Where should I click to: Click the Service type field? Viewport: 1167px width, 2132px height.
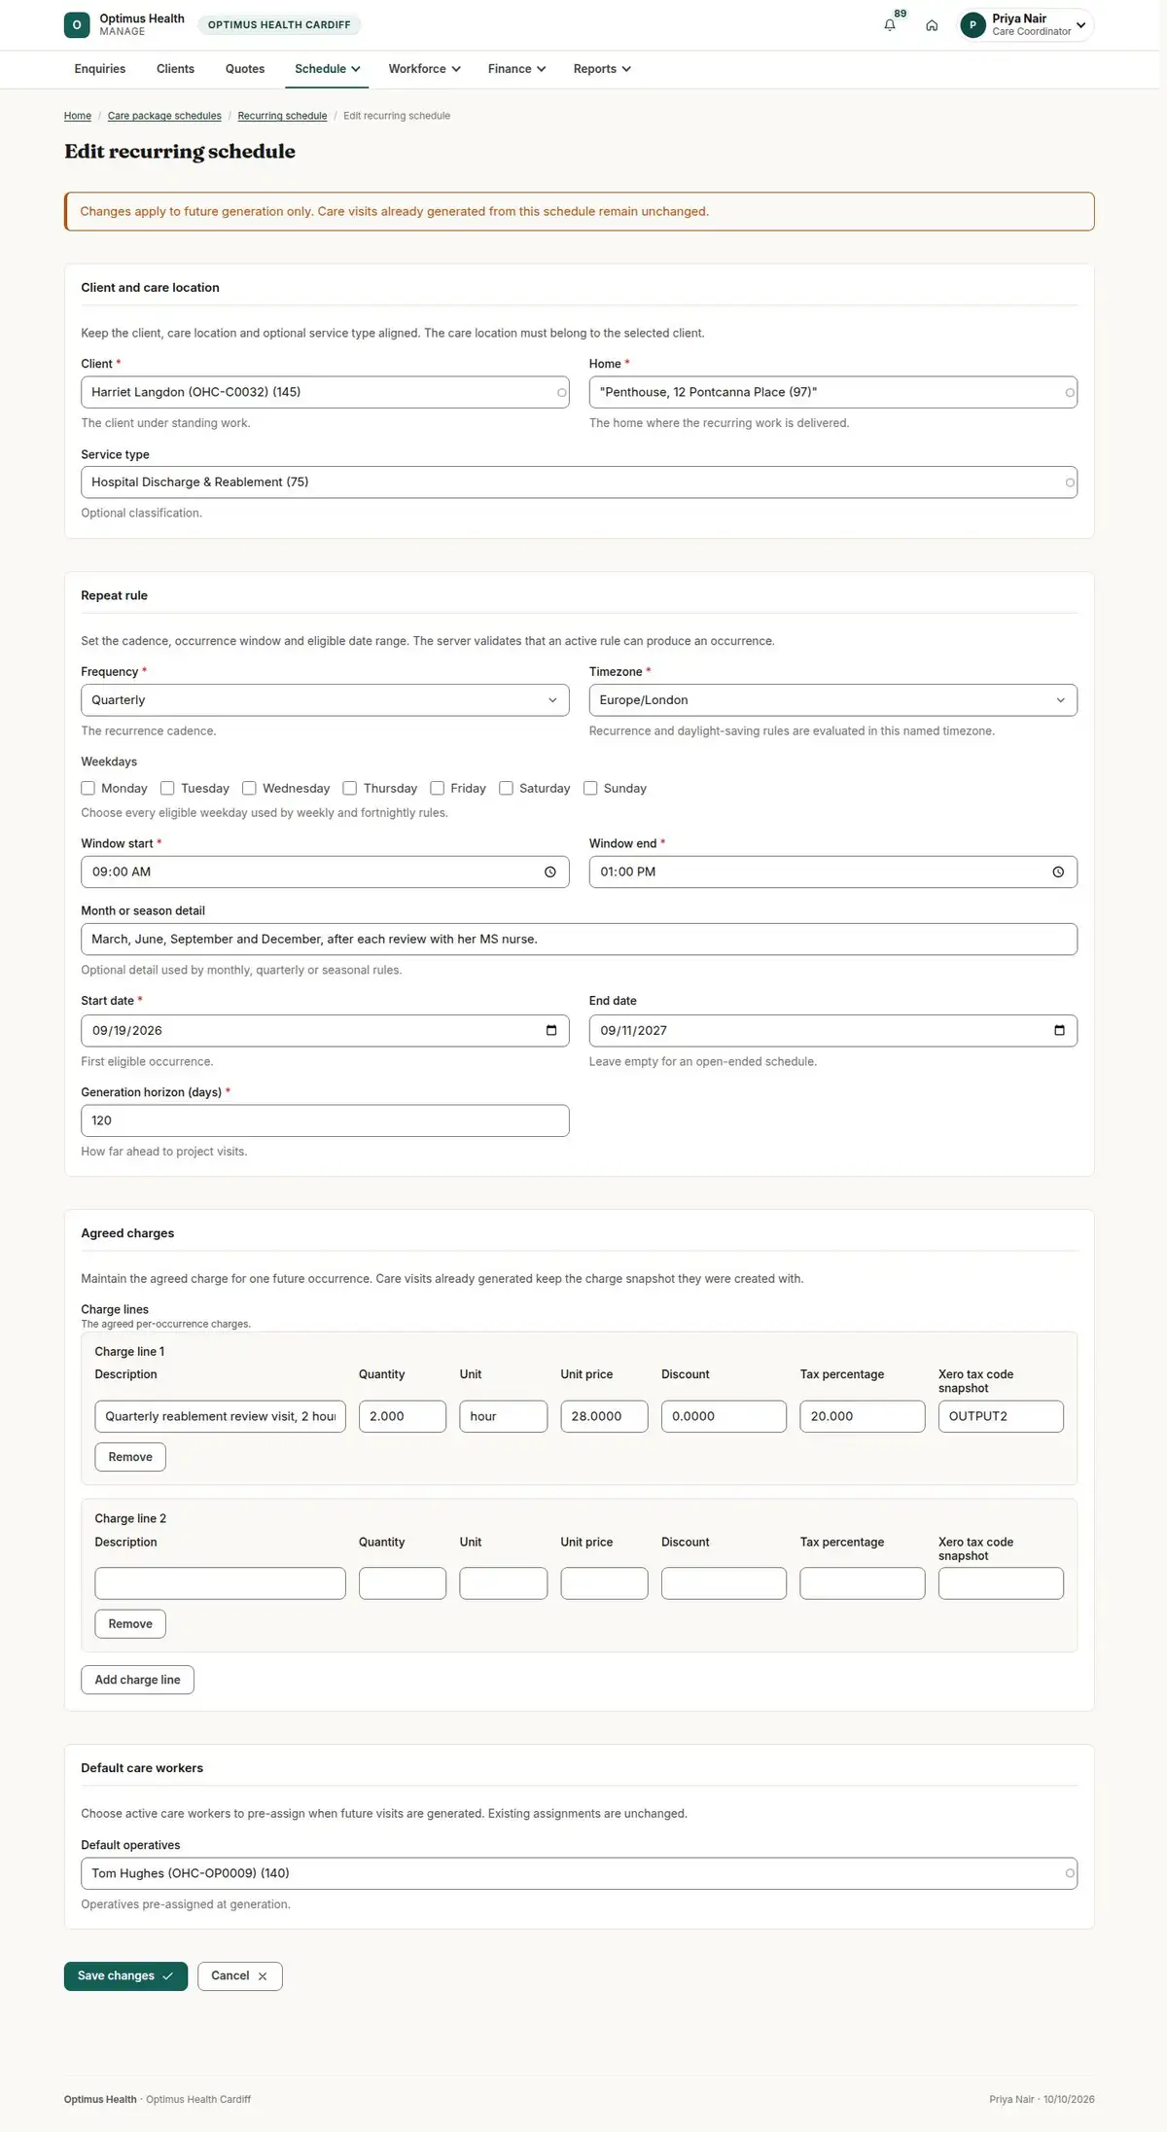coord(579,482)
